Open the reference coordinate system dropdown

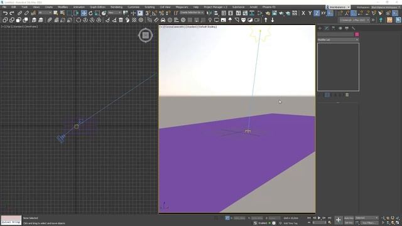click(114, 13)
